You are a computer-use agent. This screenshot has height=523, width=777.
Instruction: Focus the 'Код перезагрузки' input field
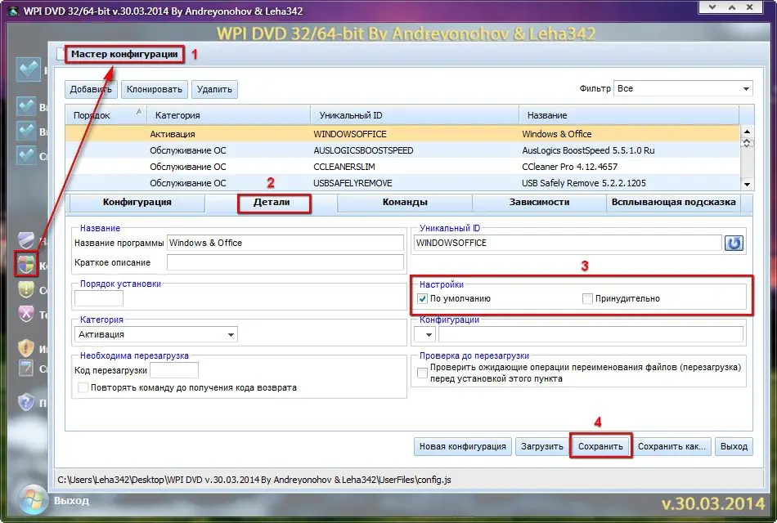click(x=174, y=370)
